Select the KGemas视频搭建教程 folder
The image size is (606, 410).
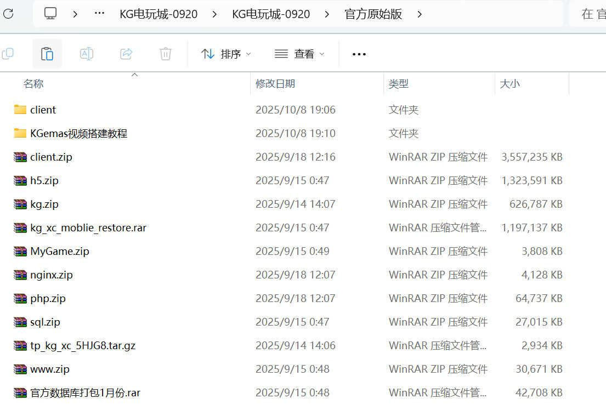tap(78, 133)
